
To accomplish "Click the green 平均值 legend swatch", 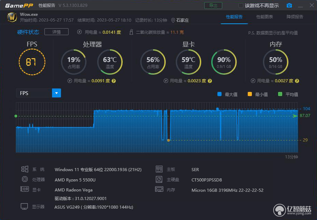I will tap(280, 94).
